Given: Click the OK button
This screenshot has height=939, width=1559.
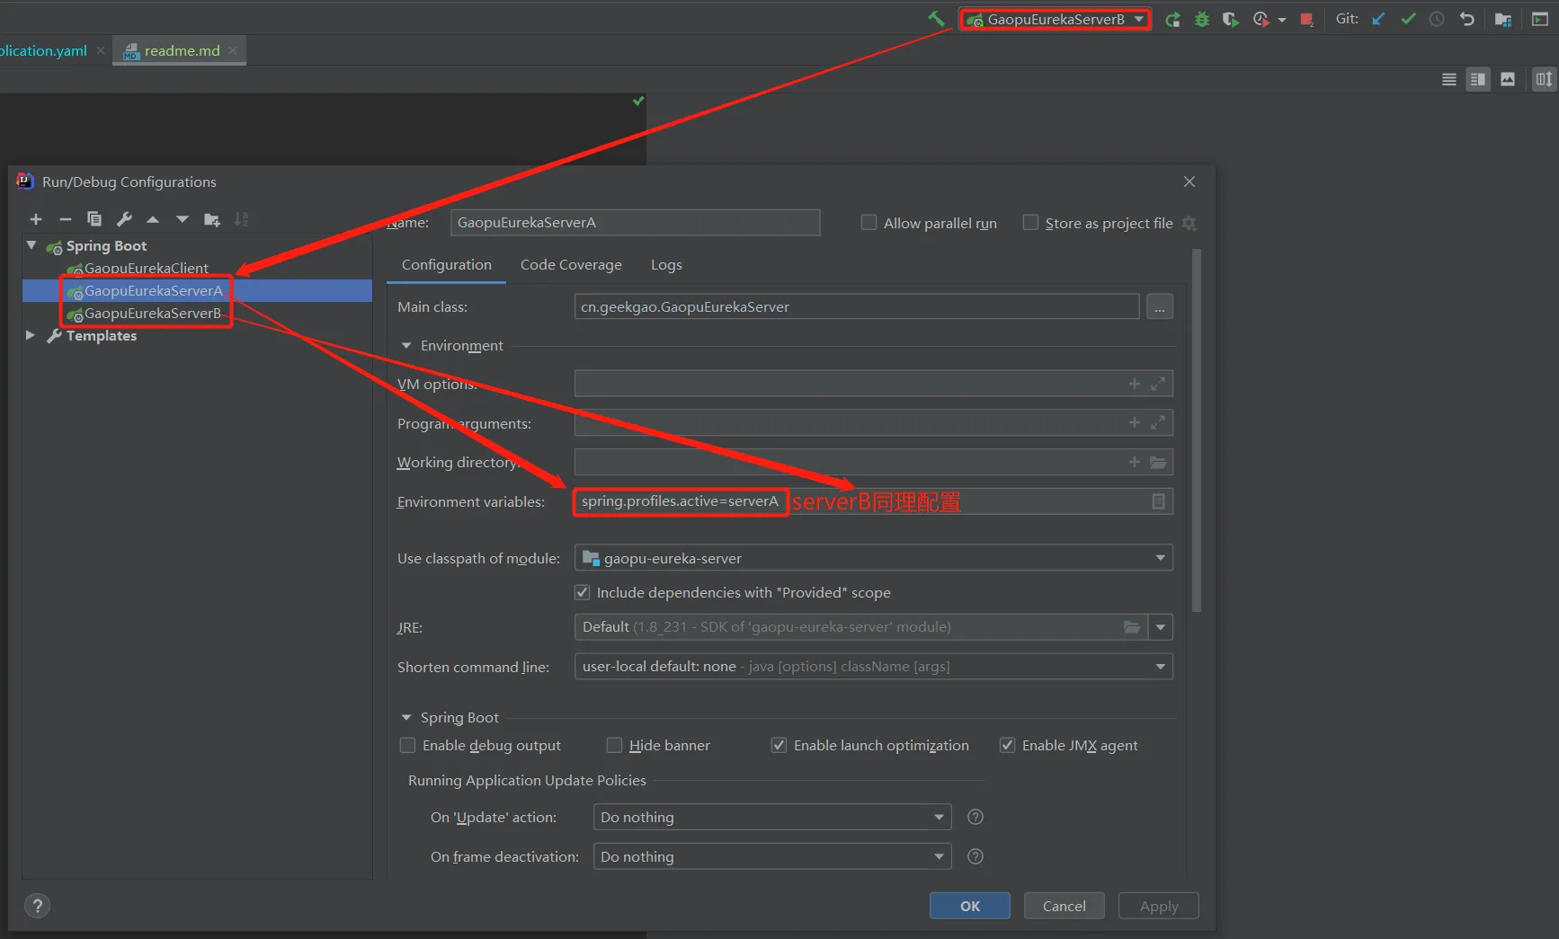Looking at the screenshot, I should [969, 906].
